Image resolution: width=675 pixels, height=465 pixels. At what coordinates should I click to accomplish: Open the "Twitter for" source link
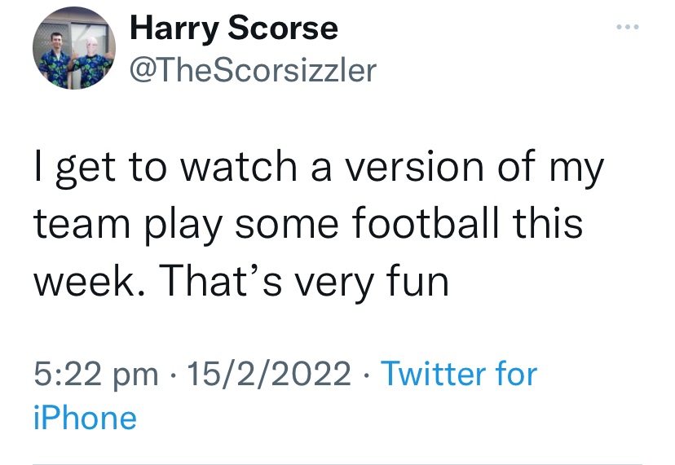(x=459, y=375)
